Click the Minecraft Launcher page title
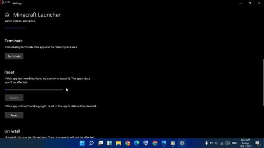This screenshot has height=148, width=264. 37,15
